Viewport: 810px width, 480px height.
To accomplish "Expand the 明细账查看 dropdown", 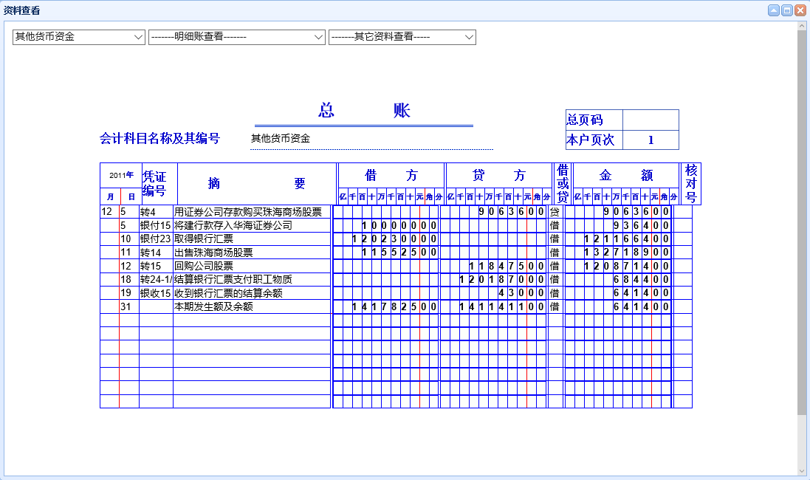I will [236, 37].
